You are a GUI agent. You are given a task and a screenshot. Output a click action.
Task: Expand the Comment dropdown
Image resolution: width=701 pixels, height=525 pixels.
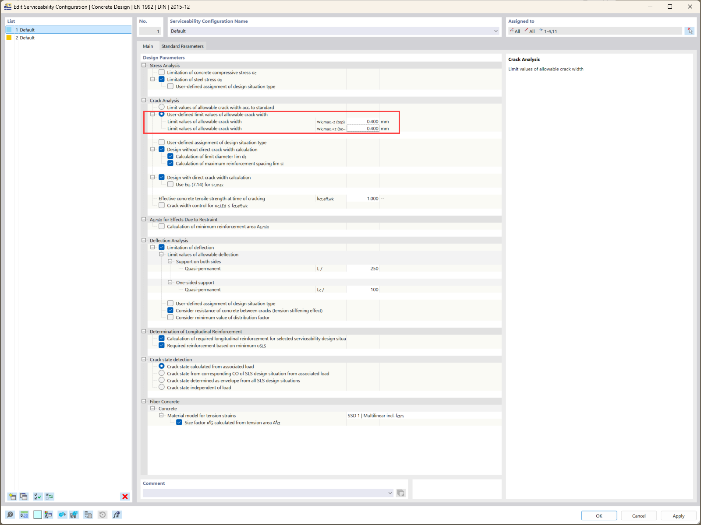point(389,493)
